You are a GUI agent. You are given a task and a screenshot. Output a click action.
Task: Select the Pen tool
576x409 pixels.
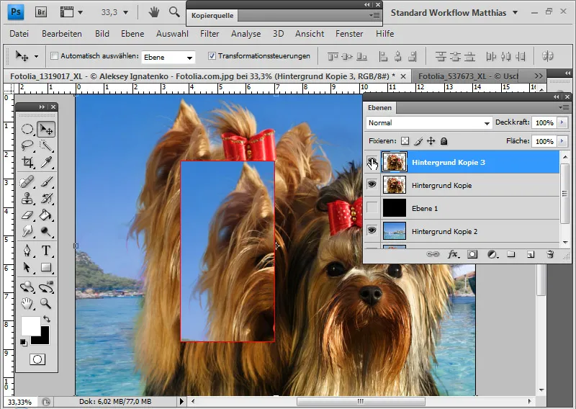tap(27, 251)
